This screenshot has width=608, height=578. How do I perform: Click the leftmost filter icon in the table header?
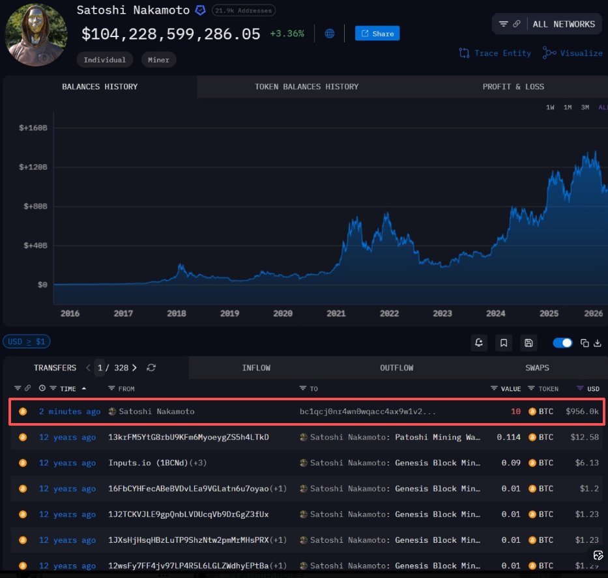(18, 388)
